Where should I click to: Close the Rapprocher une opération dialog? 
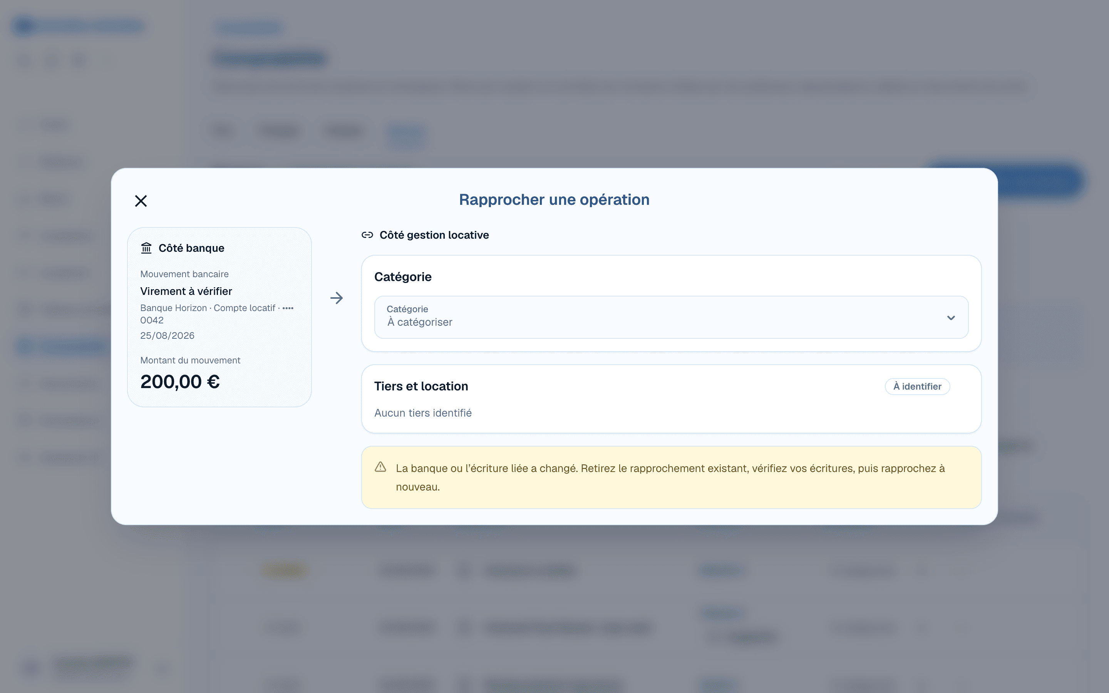(x=141, y=201)
